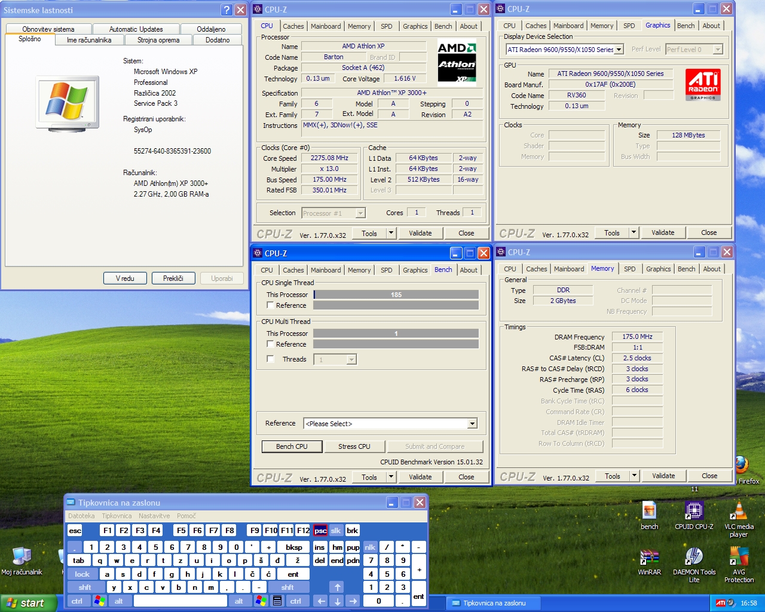Click the tab key on on-screen keyboard
The width and height of the screenshot is (765, 612).
(x=79, y=561)
